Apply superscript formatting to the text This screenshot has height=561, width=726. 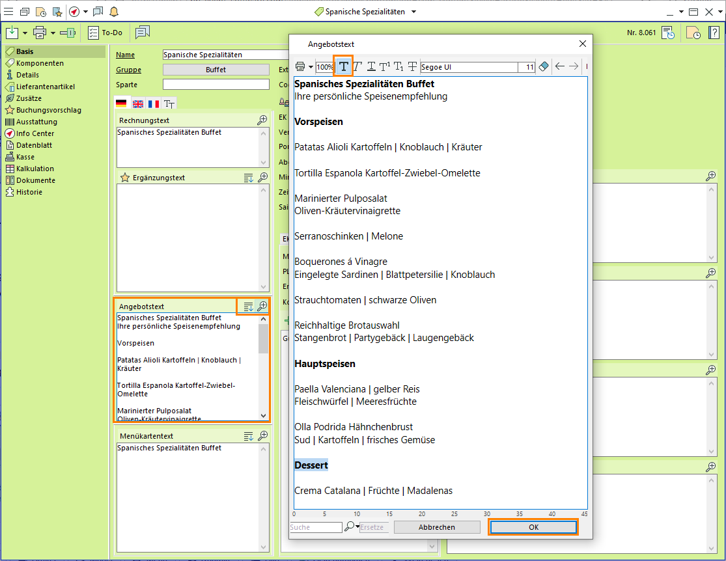(385, 66)
